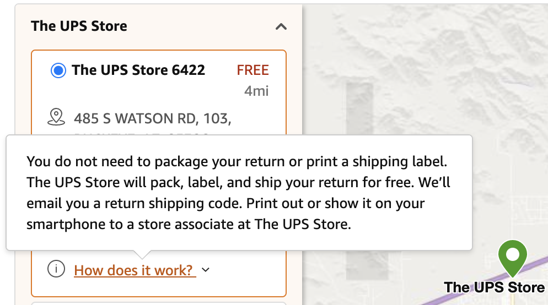Click The UPS Store label on map
The height and width of the screenshot is (305, 548).
point(494,287)
